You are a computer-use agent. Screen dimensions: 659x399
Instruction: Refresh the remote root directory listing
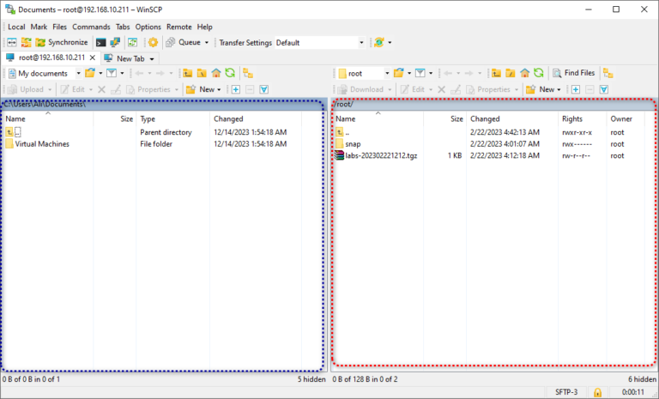(538, 74)
